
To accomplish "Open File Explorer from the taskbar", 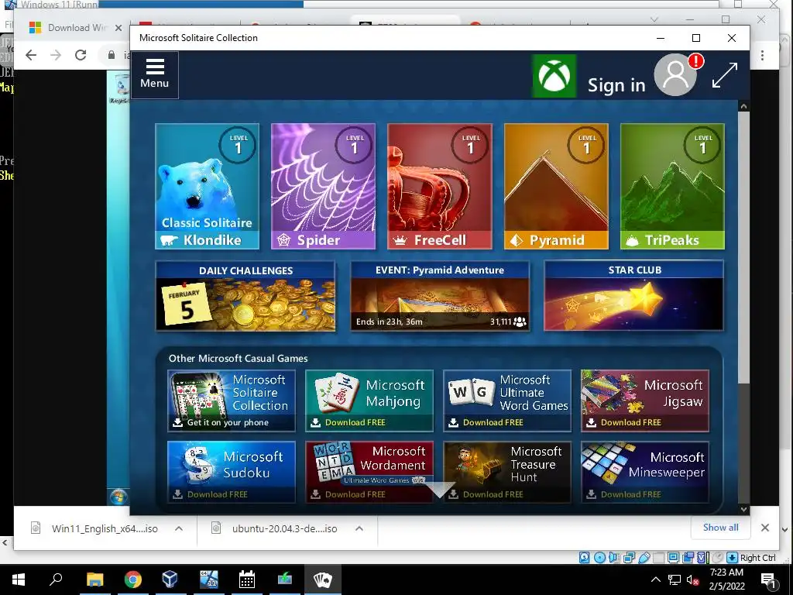I will coord(94,580).
